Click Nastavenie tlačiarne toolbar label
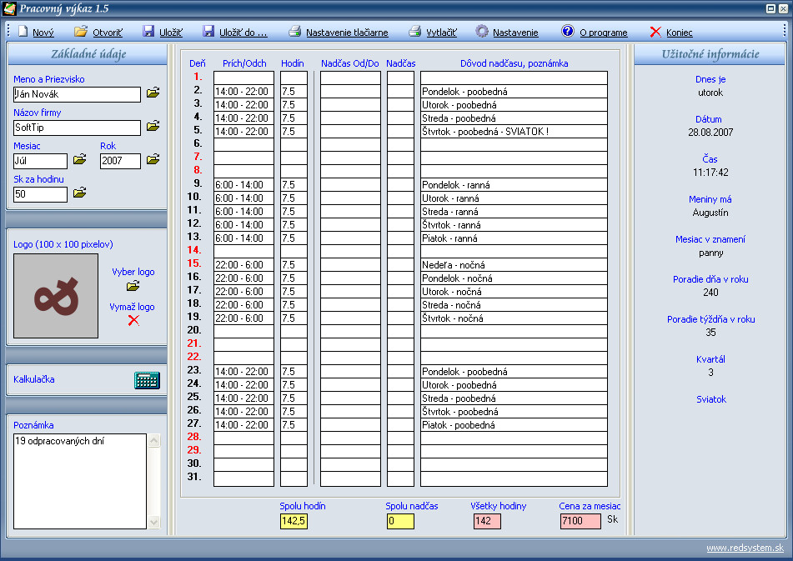 coord(347,33)
